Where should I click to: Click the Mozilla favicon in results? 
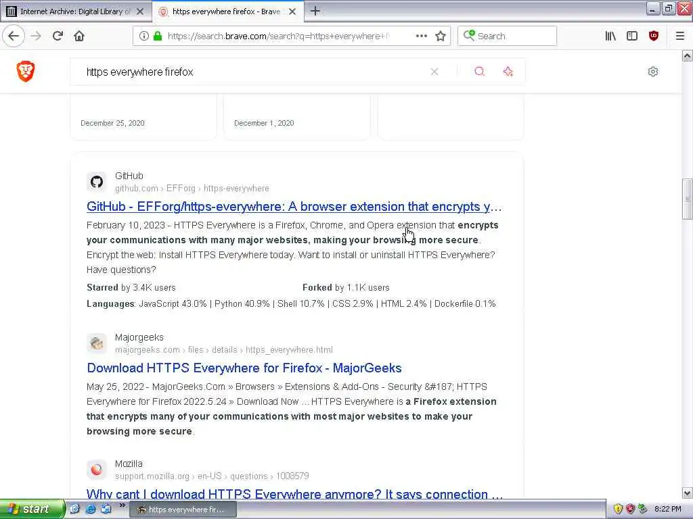[x=96, y=470]
